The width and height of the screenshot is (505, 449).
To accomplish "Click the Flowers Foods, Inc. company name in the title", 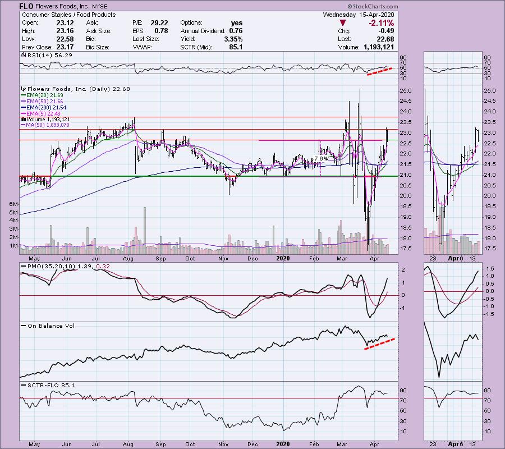I will (x=62, y=6).
